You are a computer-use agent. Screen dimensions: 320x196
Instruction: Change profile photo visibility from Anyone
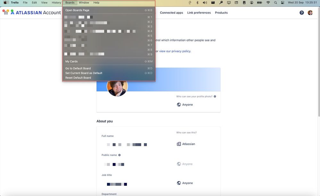tap(185, 104)
